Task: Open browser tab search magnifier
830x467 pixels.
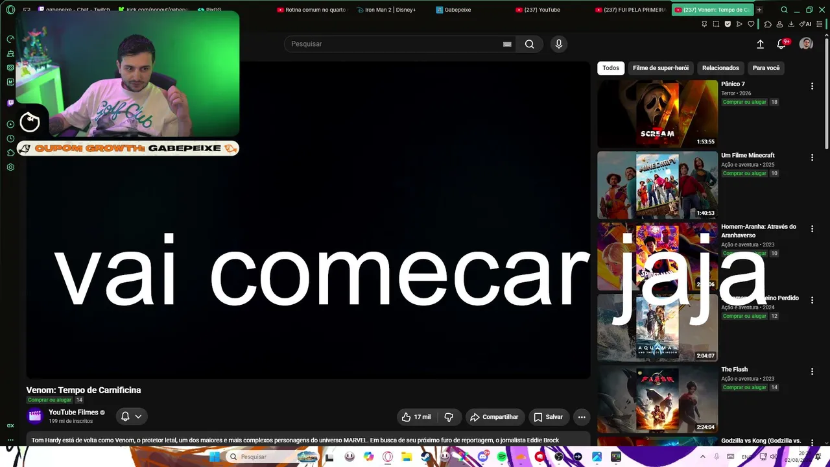Action: point(784,10)
